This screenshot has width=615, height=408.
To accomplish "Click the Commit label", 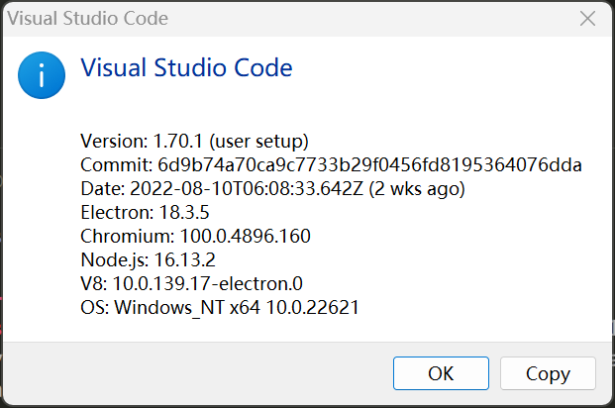I will click(116, 164).
